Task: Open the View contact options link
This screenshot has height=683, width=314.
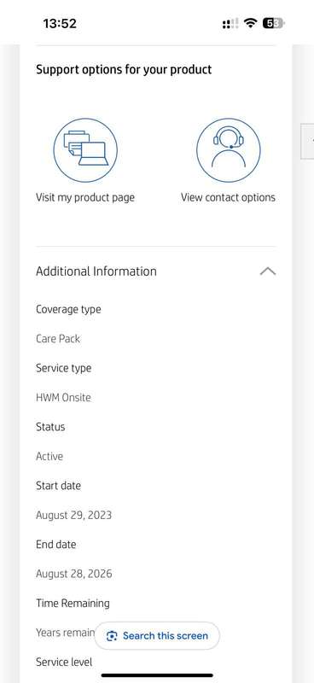Action: [228, 197]
